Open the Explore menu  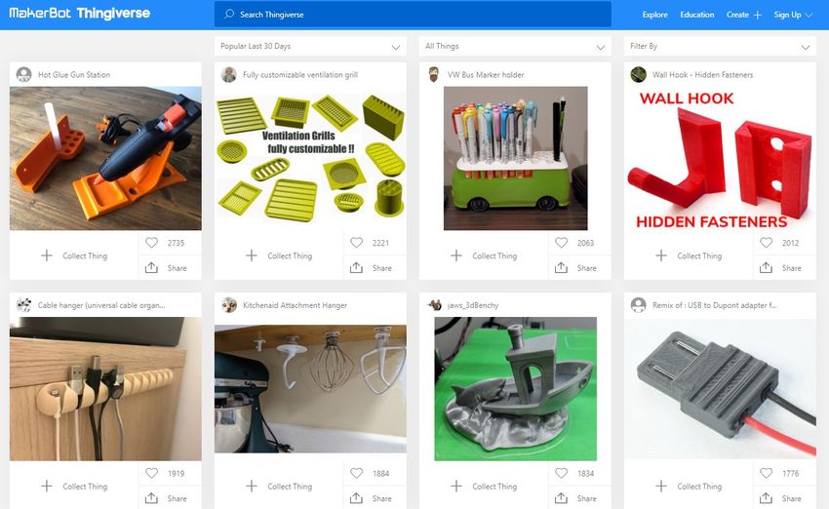coord(654,15)
